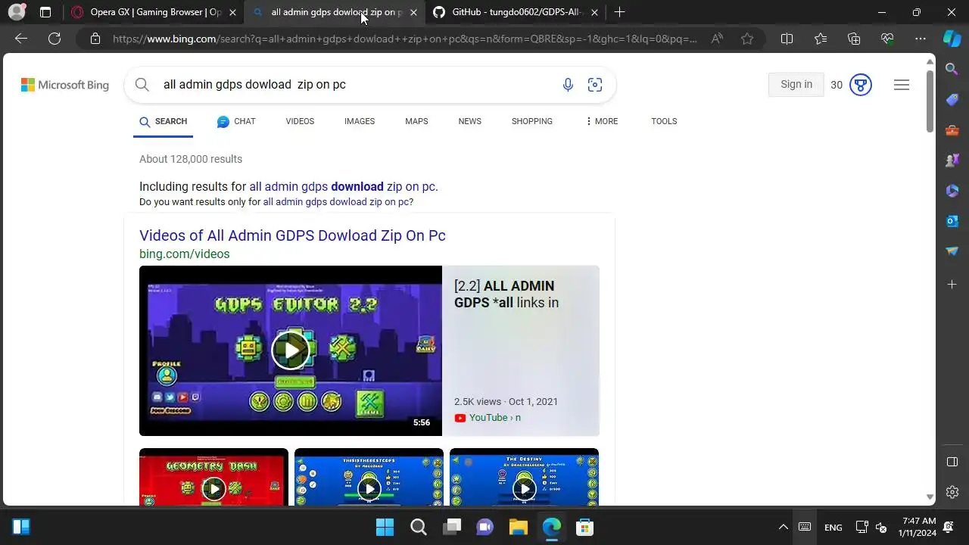Viewport: 969px width, 545px height.
Task: Select the IMAGES search tab
Action: click(x=360, y=121)
